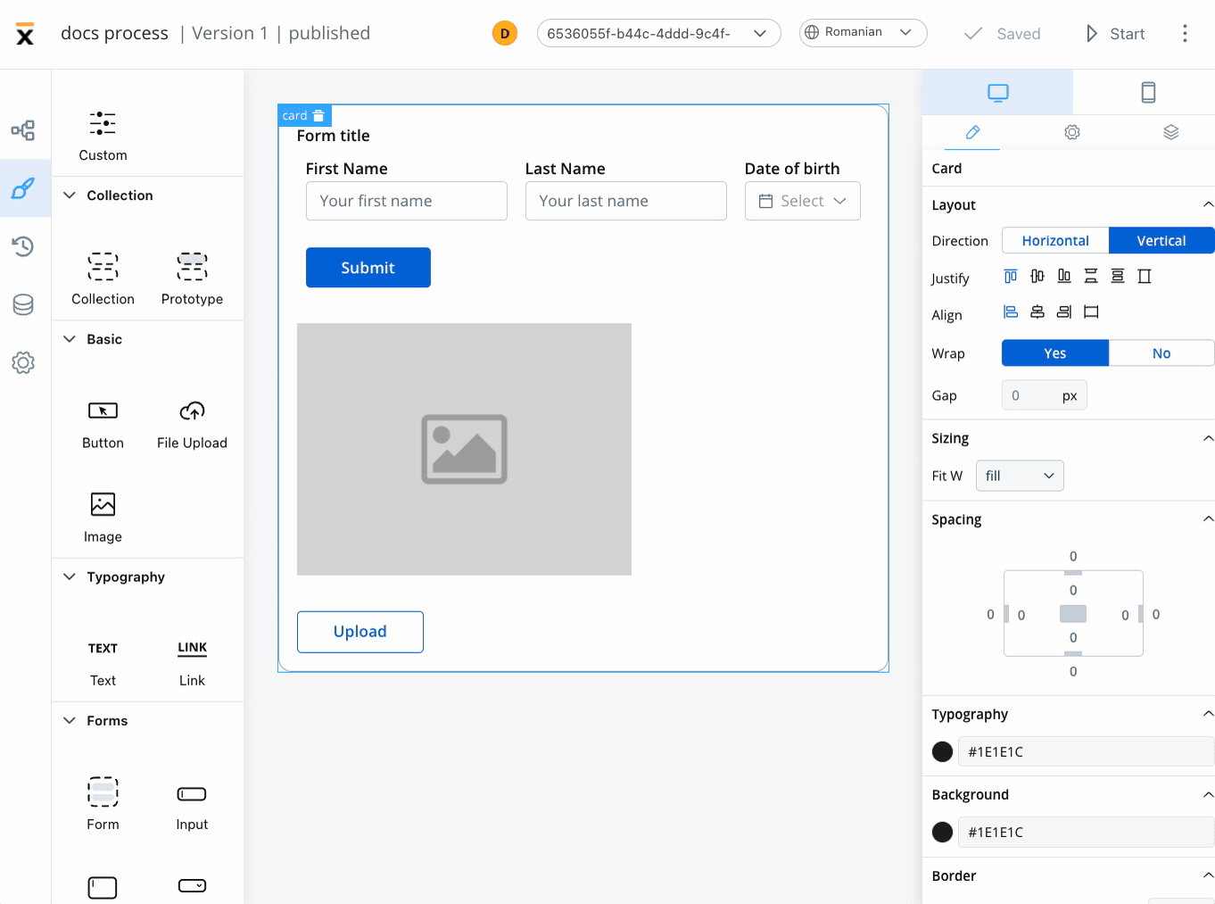Set align to start (first align icon)
The height and width of the screenshot is (904, 1215).
1011,312
